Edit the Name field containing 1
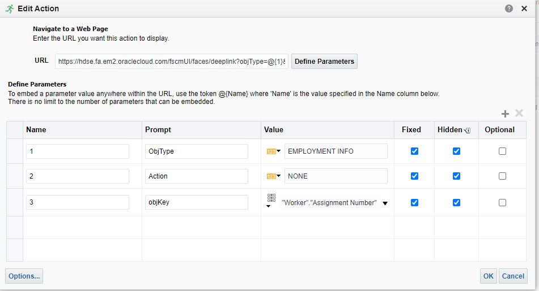 (x=78, y=151)
